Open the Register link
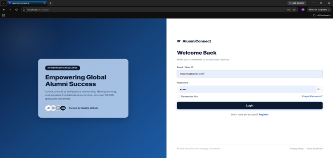The width and height of the screenshot is (333, 158). [x=264, y=115]
